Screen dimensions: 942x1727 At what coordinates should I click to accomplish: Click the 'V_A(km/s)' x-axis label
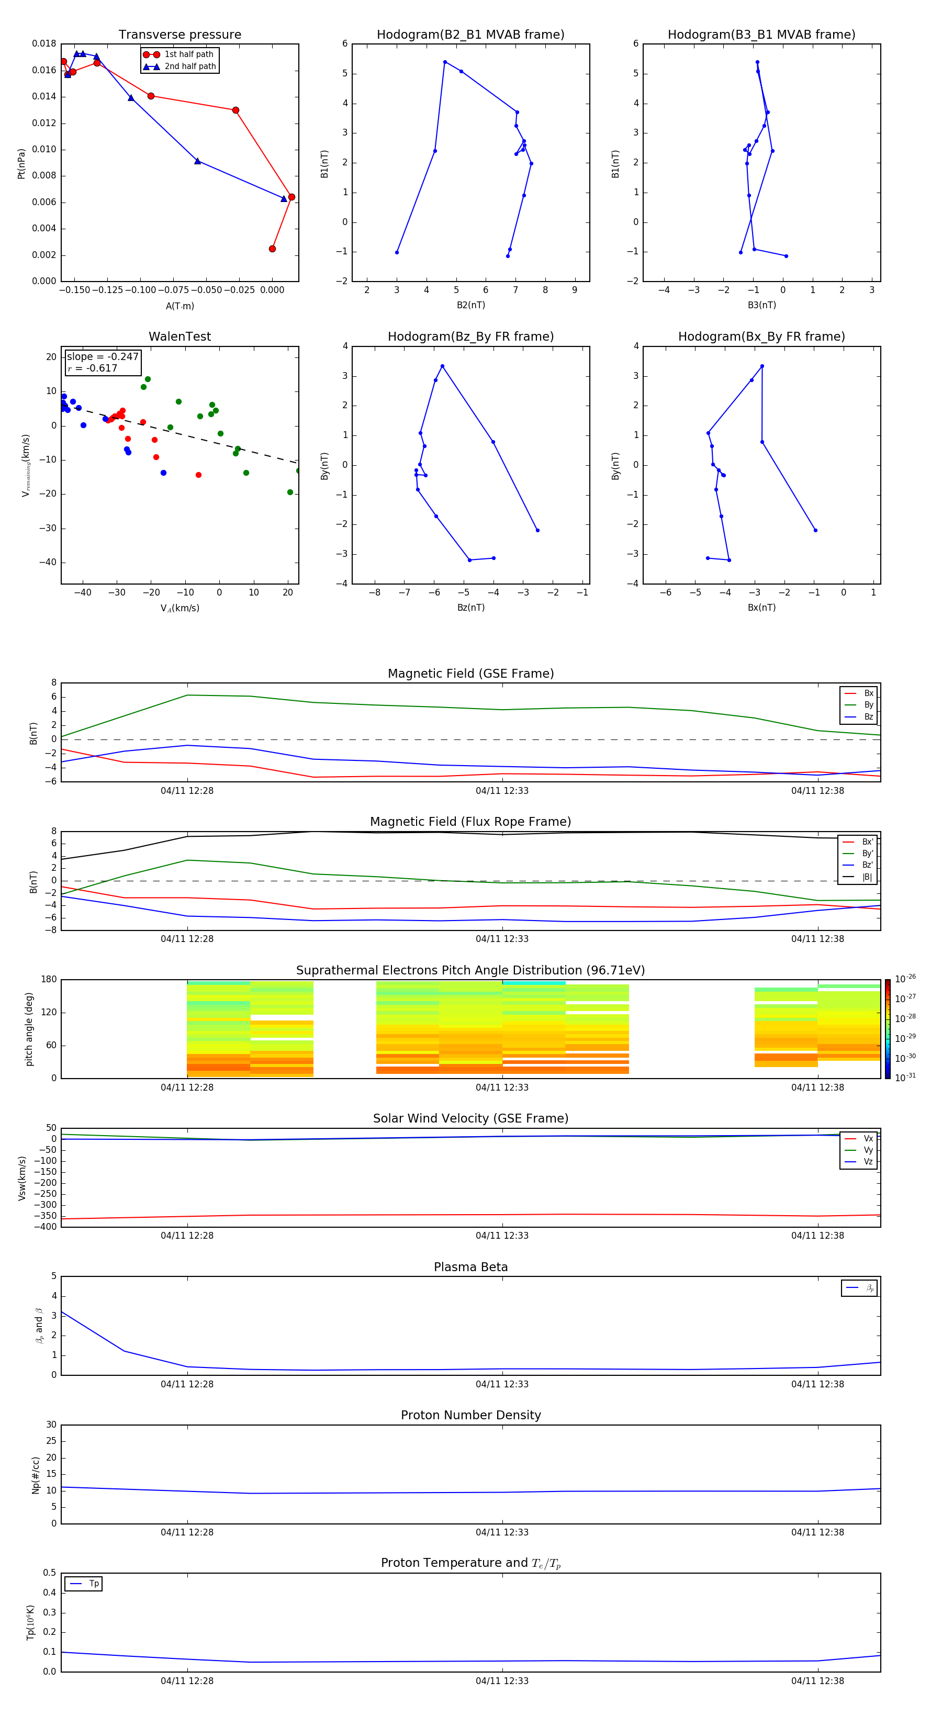click(180, 608)
